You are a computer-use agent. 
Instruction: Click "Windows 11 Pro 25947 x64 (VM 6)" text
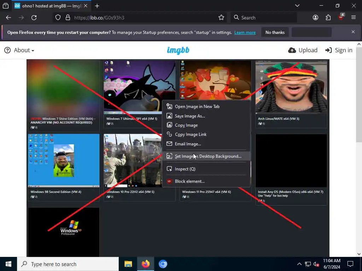[x=206, y=192]
